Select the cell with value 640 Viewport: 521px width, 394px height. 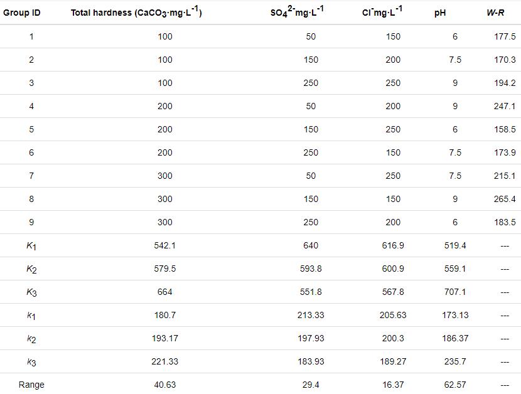(311, 245)
